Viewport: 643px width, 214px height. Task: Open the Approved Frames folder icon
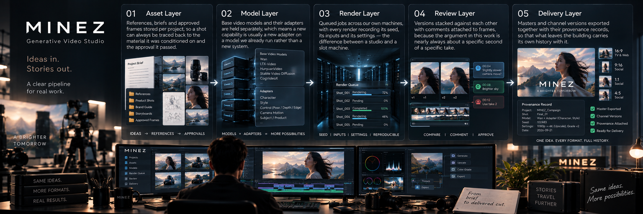tap(132, 120)
